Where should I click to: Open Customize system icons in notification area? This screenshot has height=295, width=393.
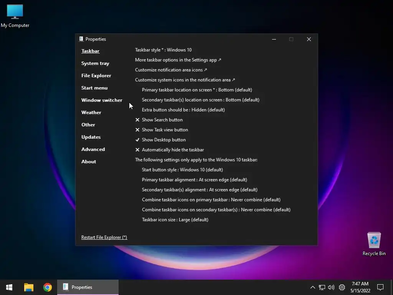pyautogui.click(x=185, y=80)
